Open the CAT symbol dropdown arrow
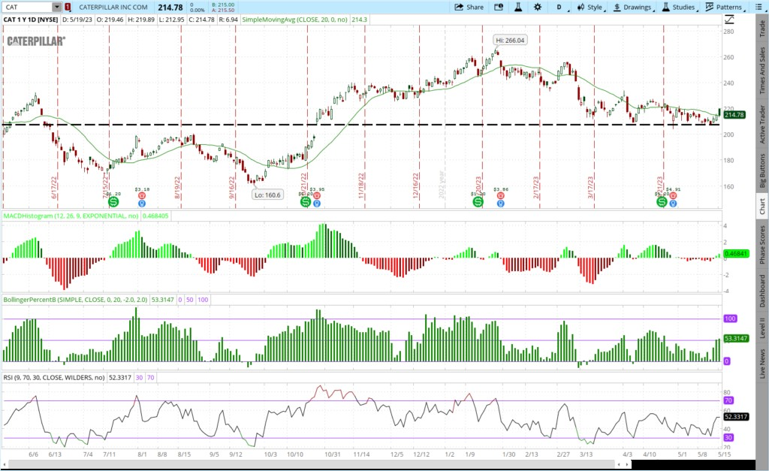Image resolution: width=769 pixels, height=471 pixels. click(57, 7)
